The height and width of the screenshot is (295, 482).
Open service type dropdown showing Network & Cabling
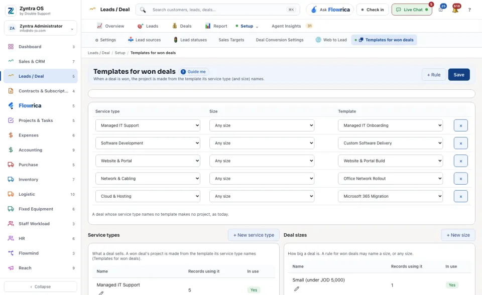tap(148, 179)
